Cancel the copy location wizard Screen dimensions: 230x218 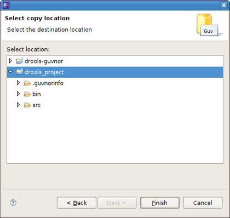click(x=203, y=203)
